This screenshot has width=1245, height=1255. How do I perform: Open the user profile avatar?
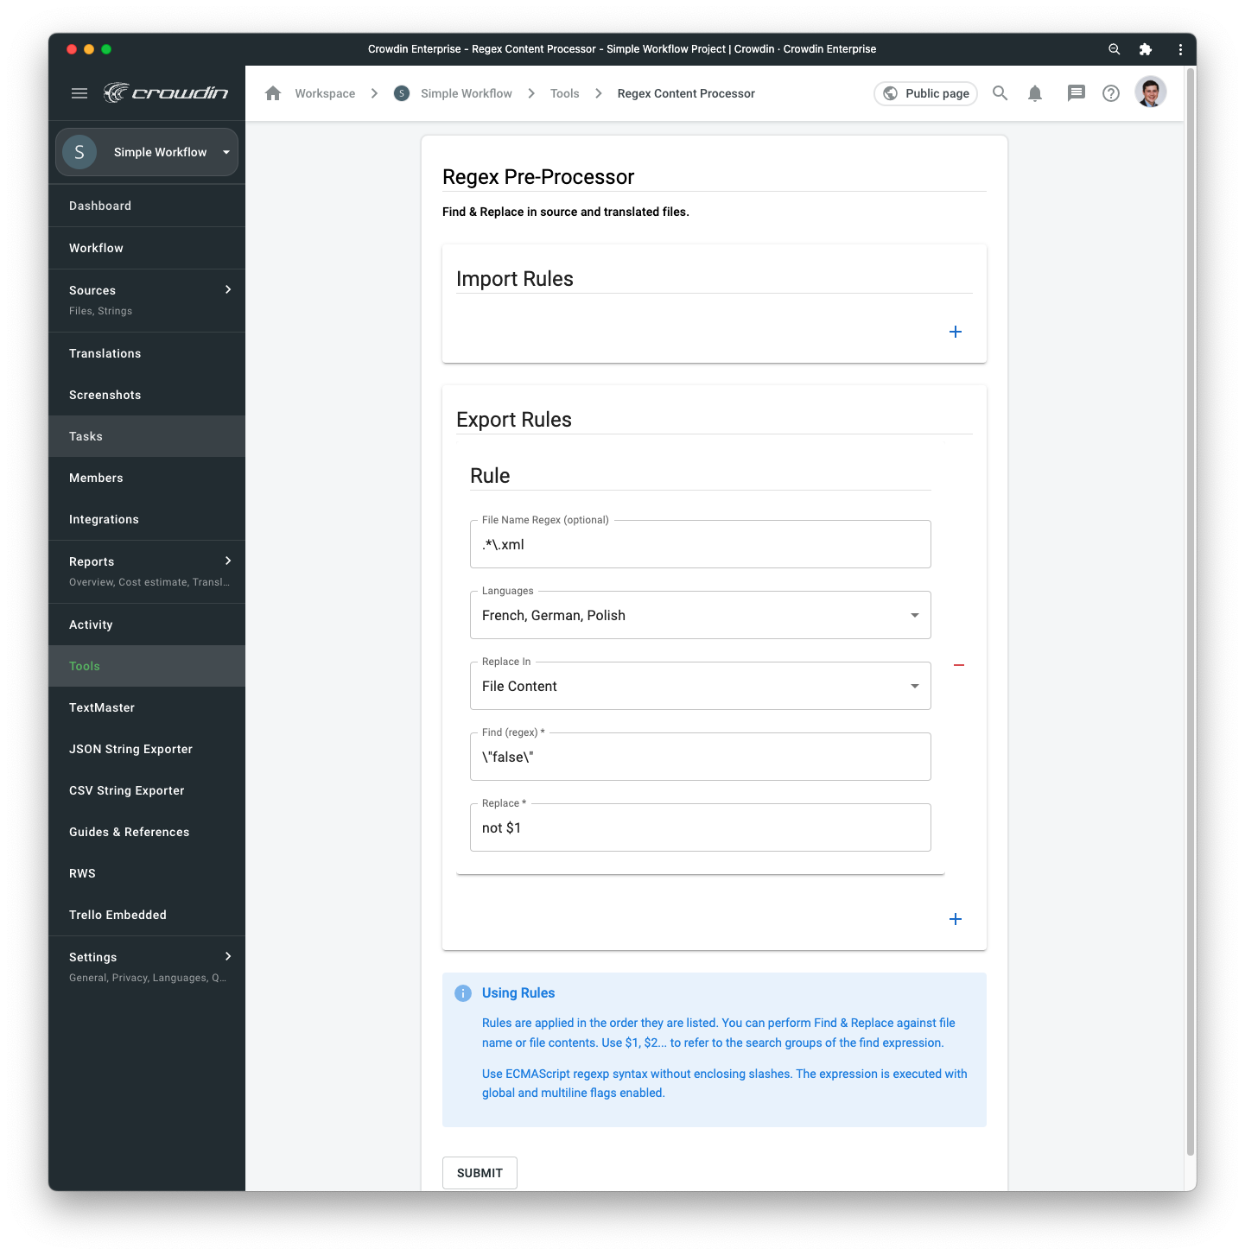[1151, 92]
